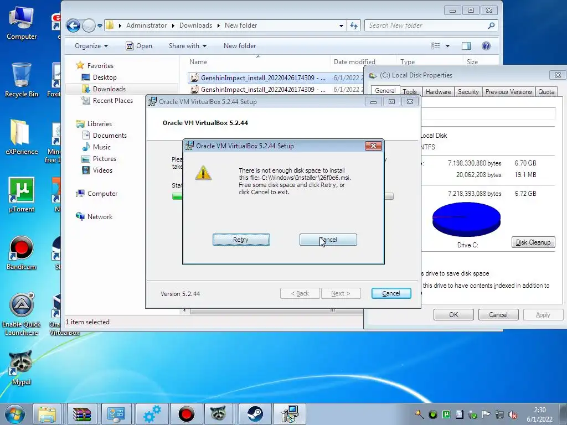The width and height of the screenshot is (567, 425).
Task: Launch the Mypal browser desktop shortcut
Action: tap(22, 367)
